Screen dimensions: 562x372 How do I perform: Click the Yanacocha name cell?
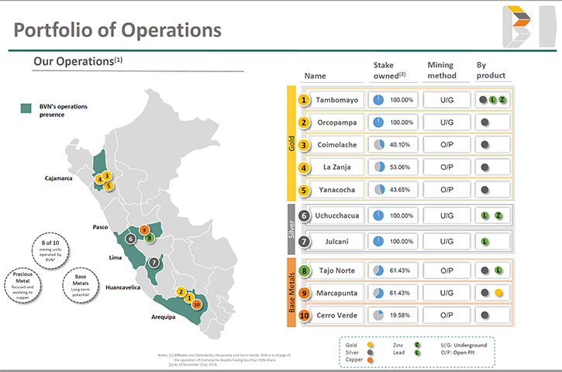click(337, 190)
